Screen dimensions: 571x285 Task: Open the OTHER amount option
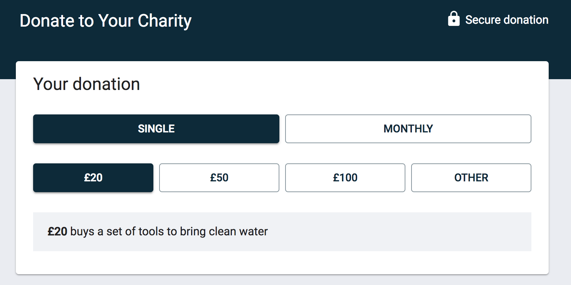471,178
